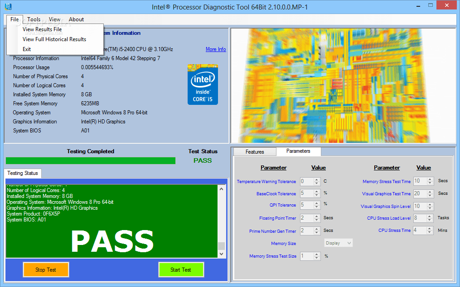This screenshot has height=287, width=460.
Task: Open the Tools menu
Action: pos(34,19)
